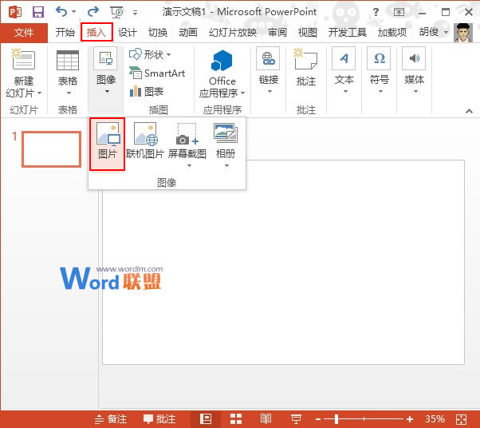Select slide 1 thumbnail
The width and height of the screenshot is (480, 428).
[51, 149]
